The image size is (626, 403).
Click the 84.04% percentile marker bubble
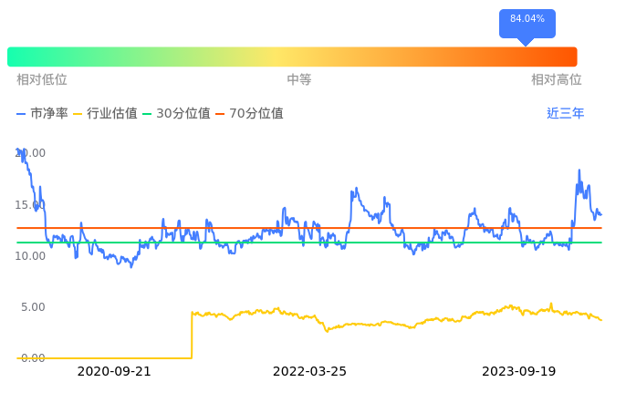click(527, 19)
